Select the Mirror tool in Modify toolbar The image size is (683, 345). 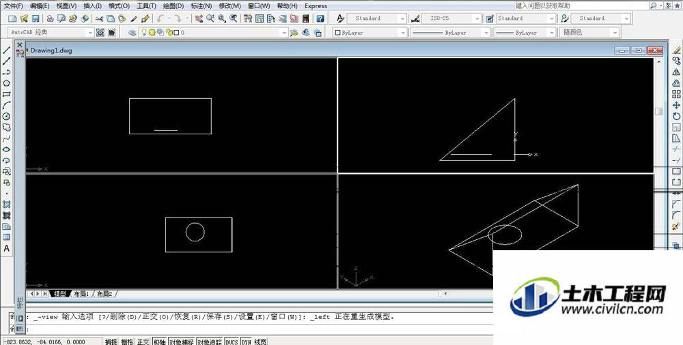coord(676,72)
